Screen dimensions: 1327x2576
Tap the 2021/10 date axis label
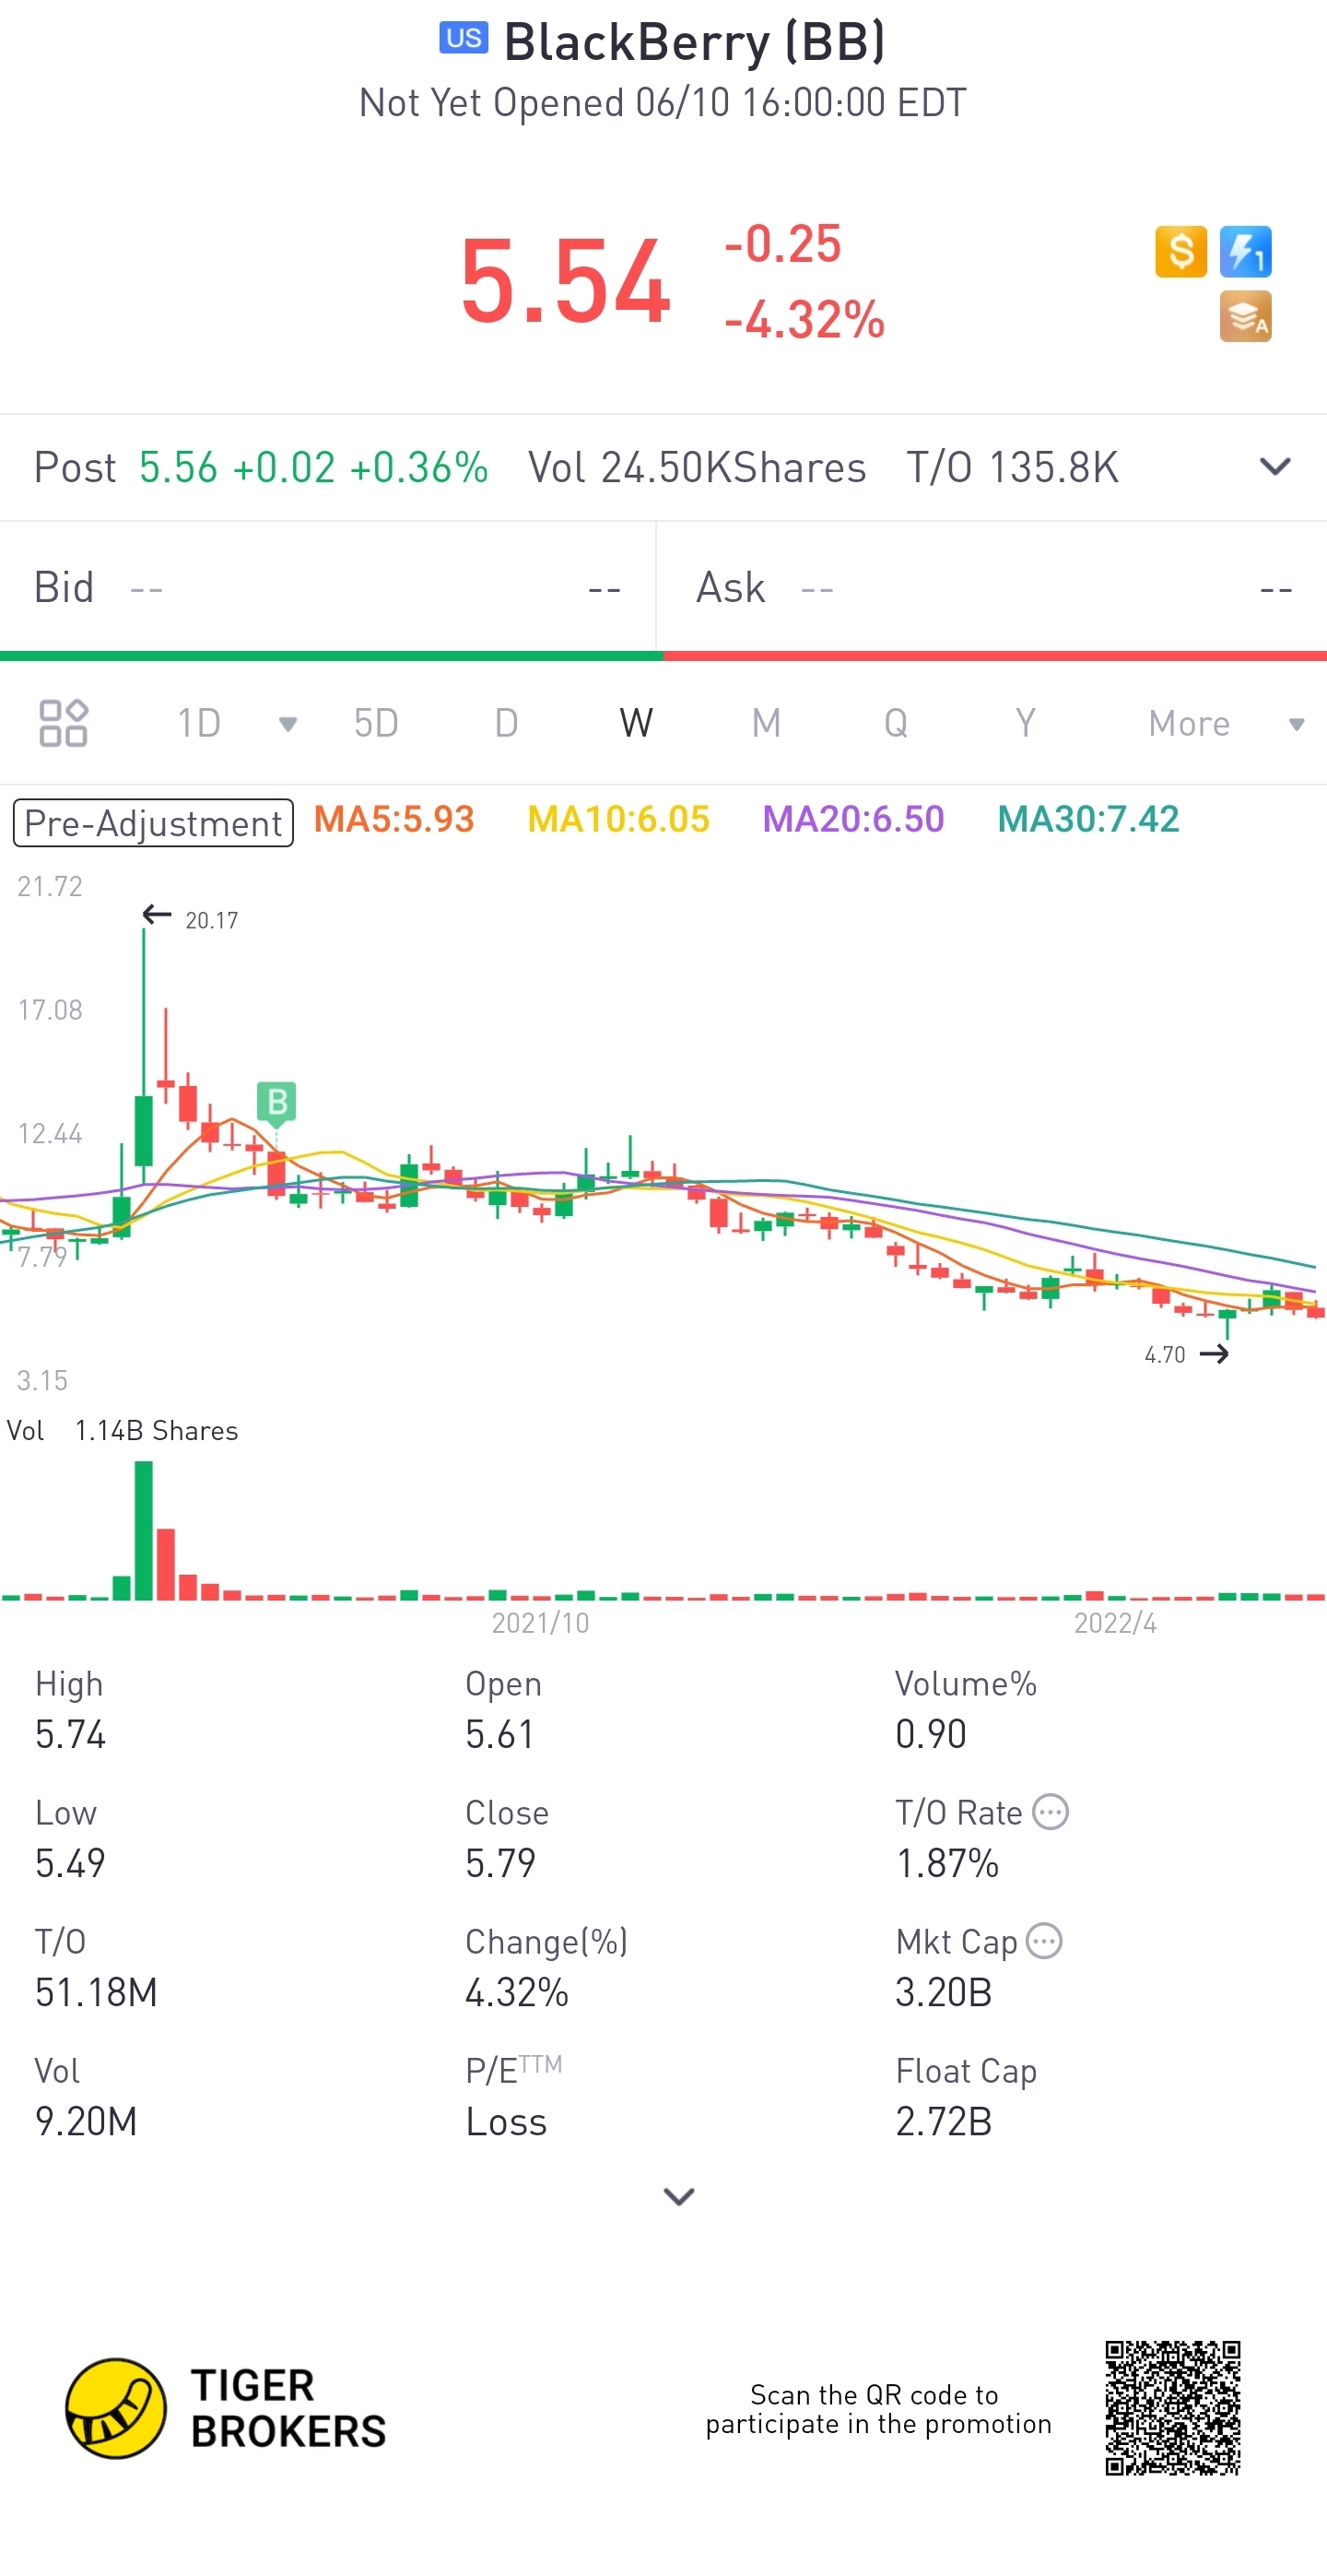coord(541,1622)
